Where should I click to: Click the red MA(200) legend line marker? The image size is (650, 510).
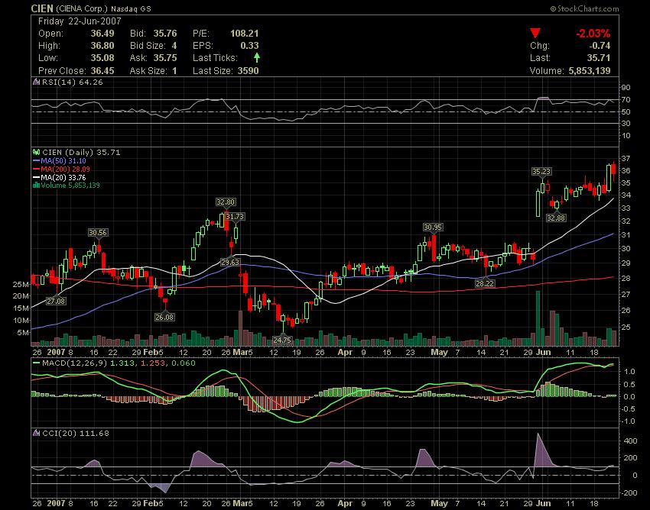point(36,169)
